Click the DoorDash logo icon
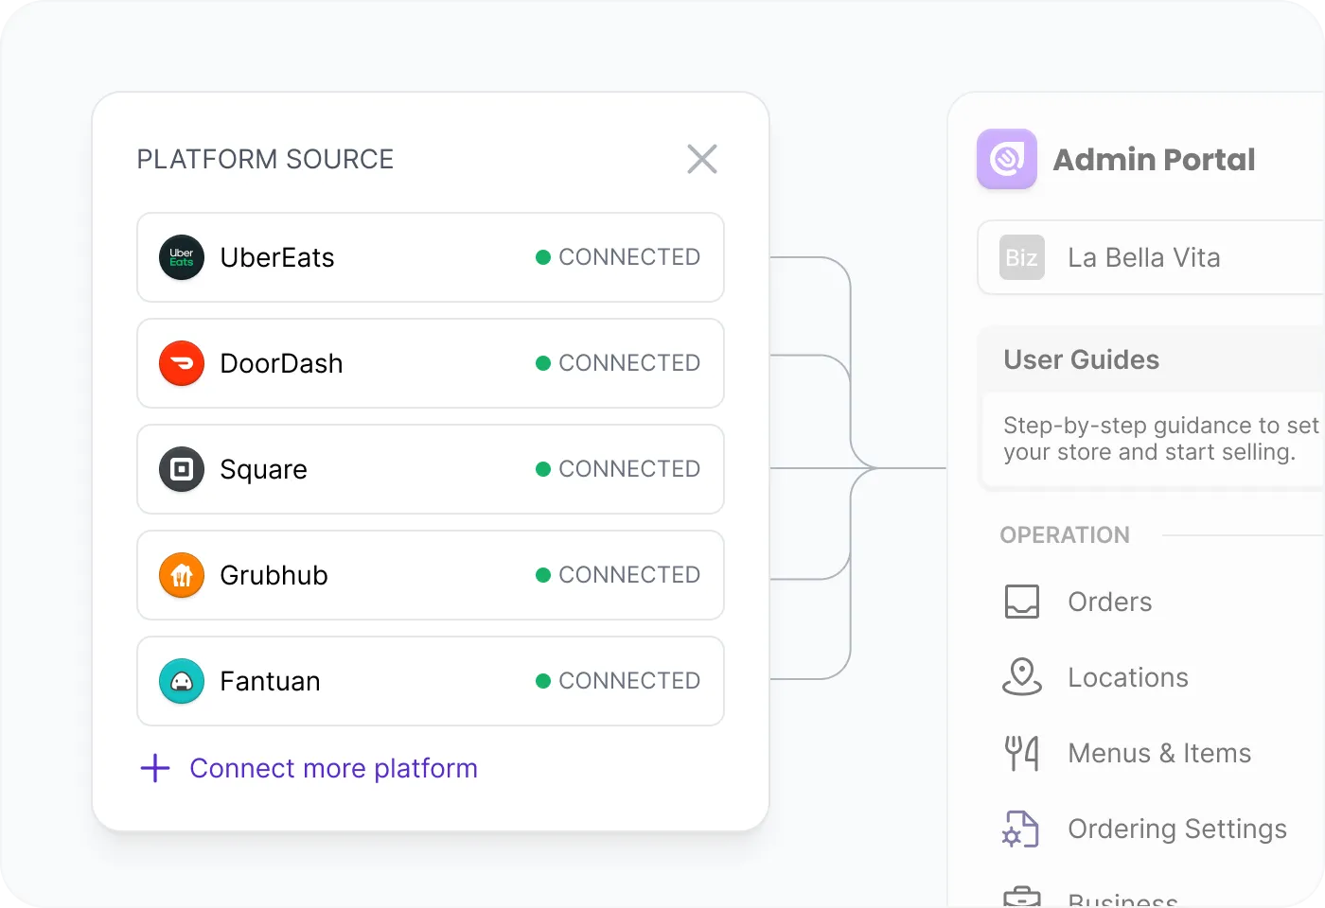 click(182, 363)
